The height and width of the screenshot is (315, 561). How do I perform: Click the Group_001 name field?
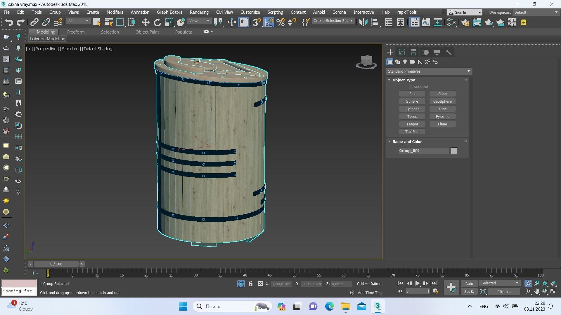[x=424, y=151]
